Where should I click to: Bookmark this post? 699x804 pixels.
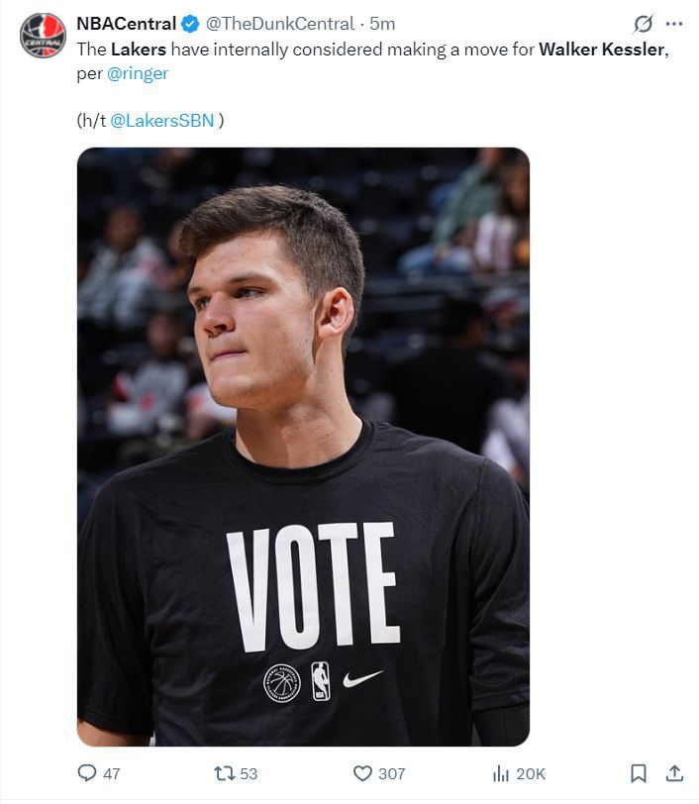(638, 772)
